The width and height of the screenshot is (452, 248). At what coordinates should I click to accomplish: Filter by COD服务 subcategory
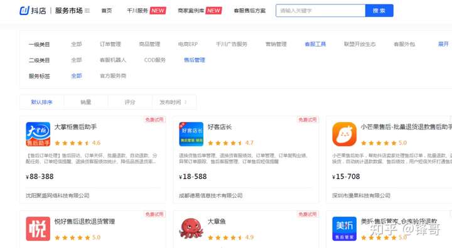[155, 60]
